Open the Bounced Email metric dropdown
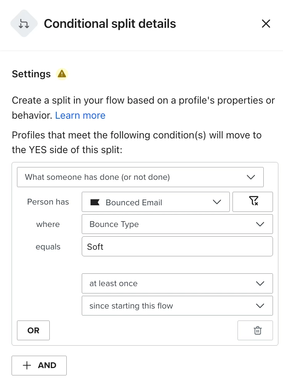This screenshot has height=382, width=283. 156,202
